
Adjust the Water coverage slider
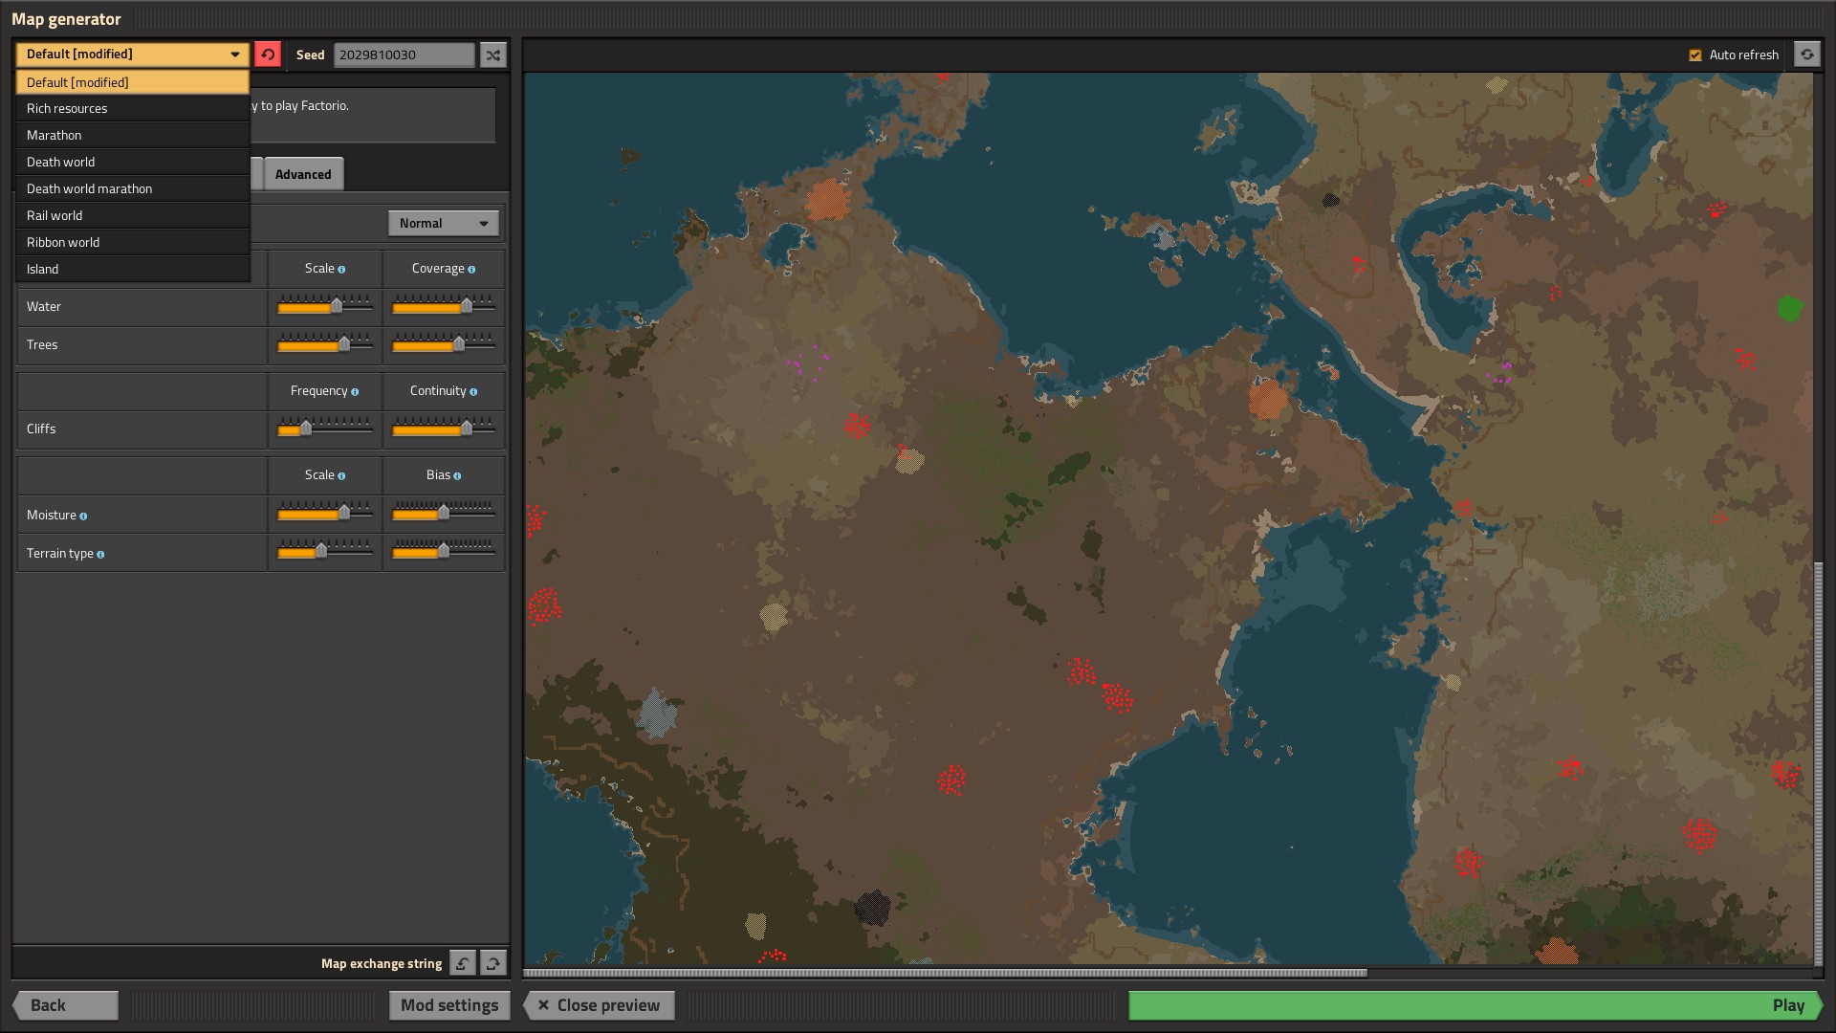[x=444, y=306]
